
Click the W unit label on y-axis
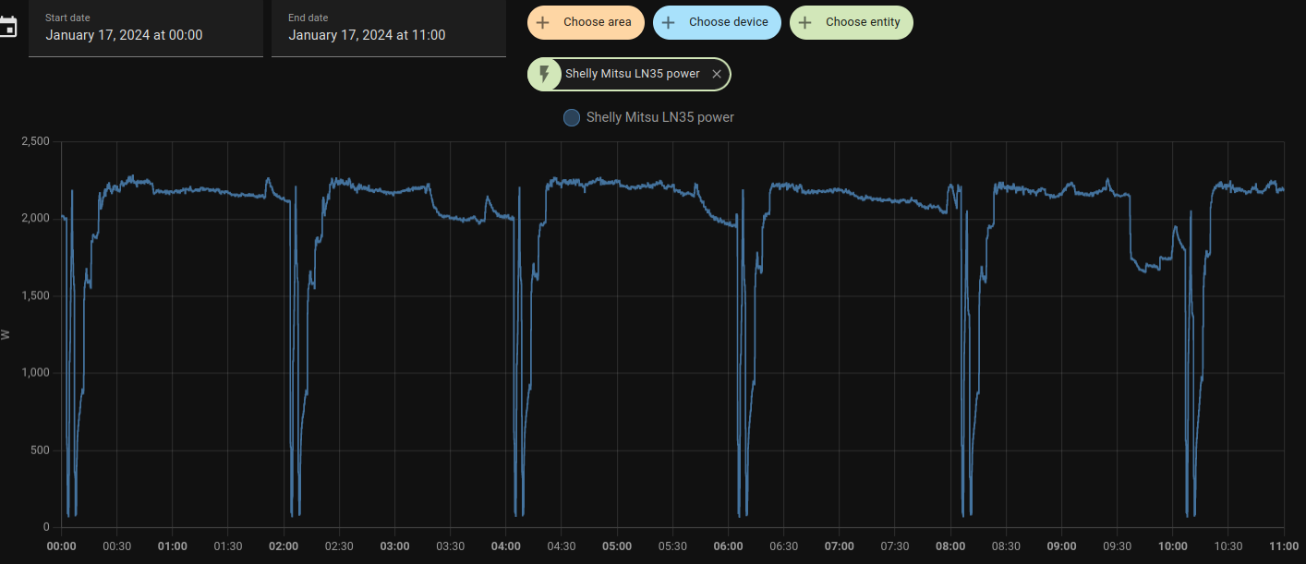6,334
